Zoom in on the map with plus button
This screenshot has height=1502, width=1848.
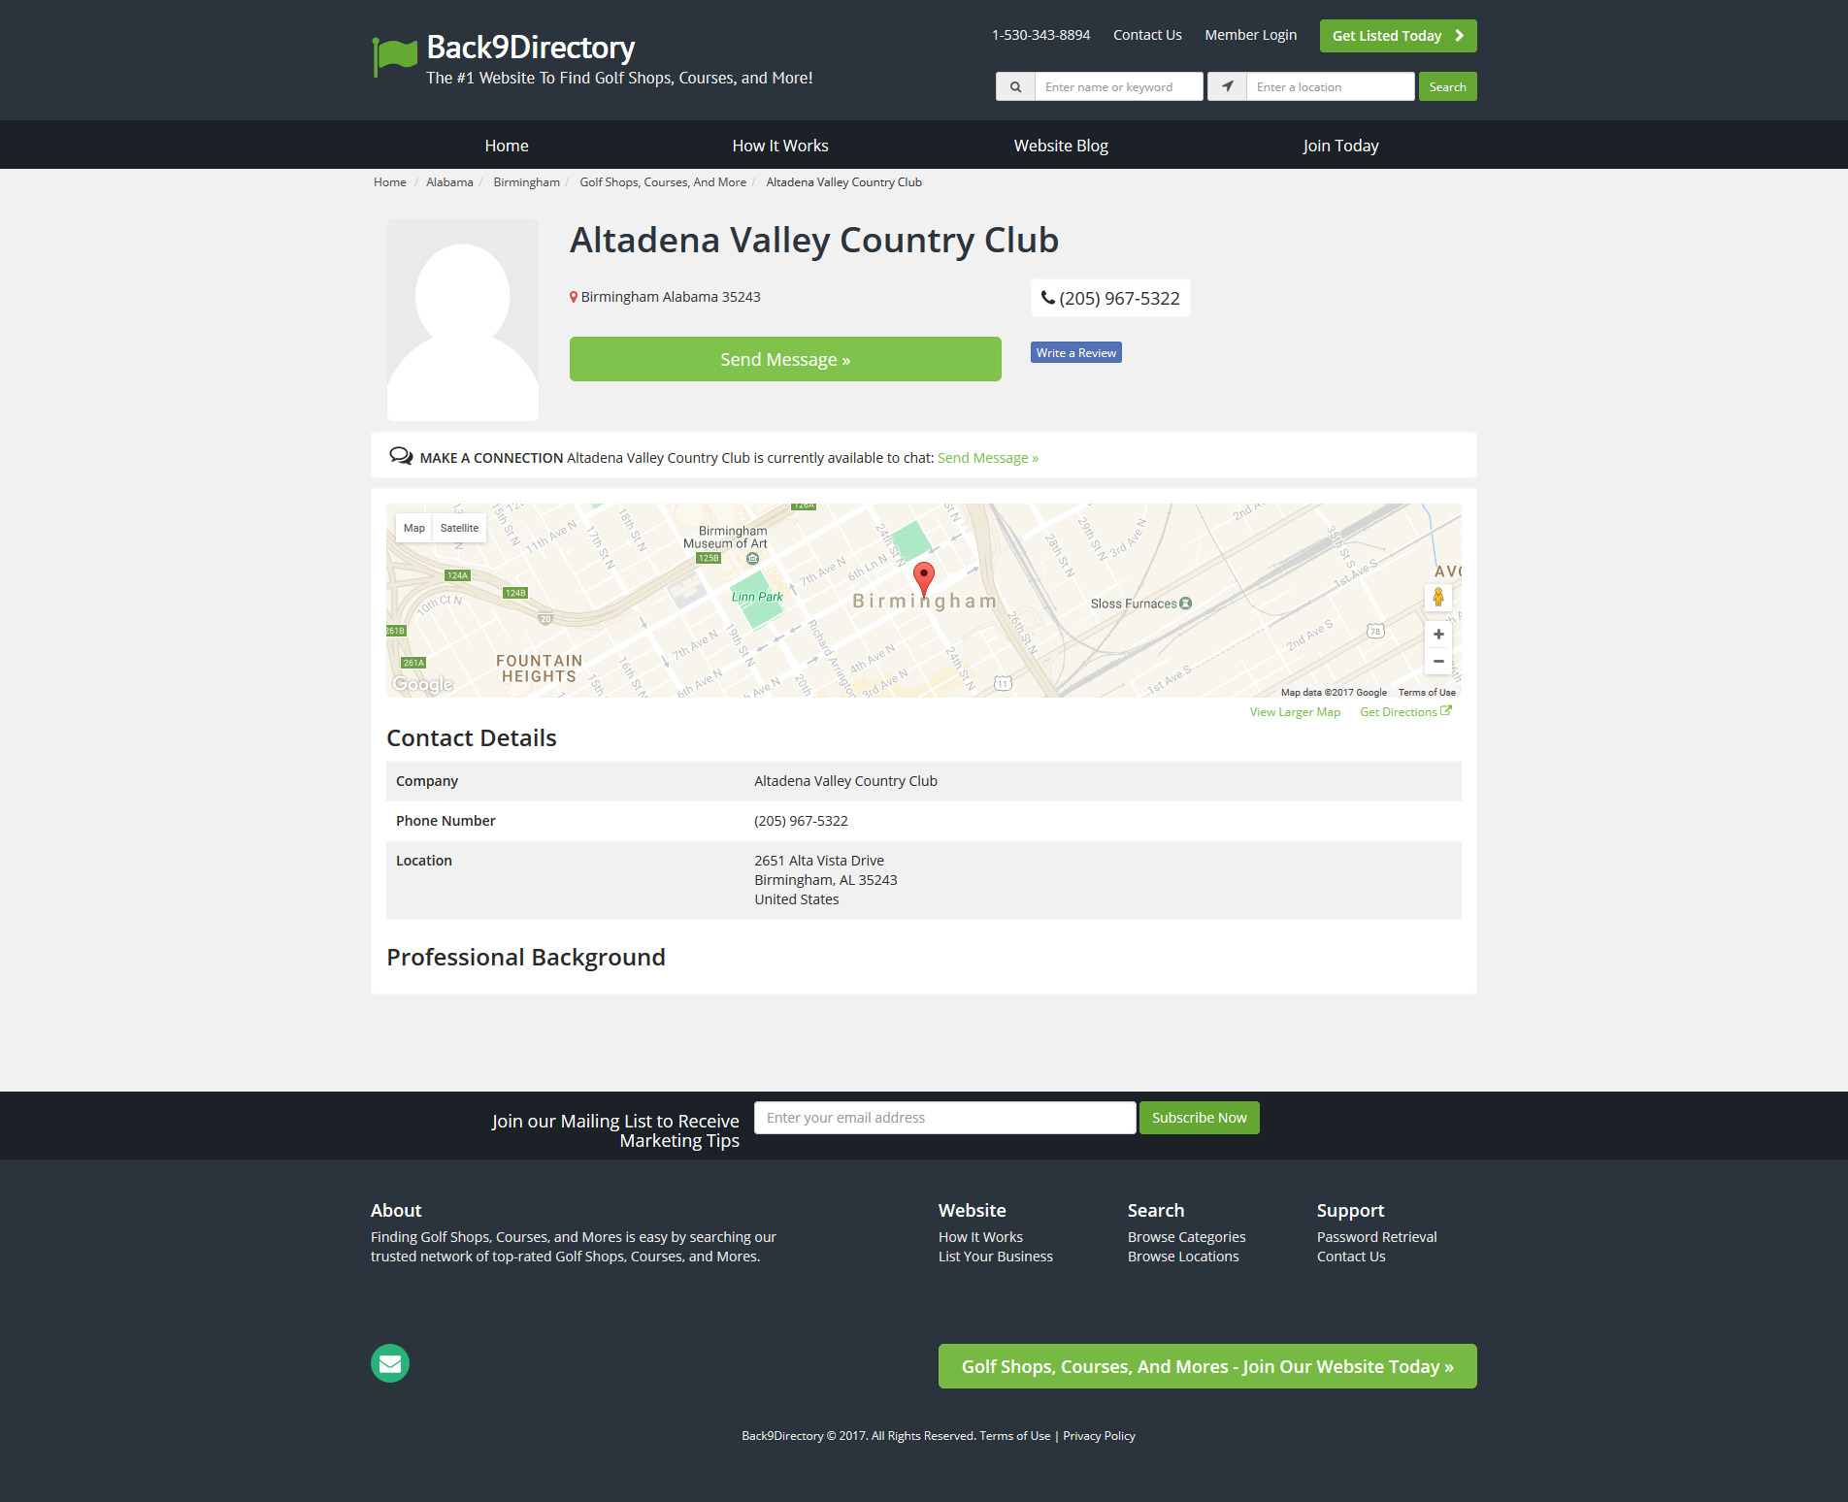pyautogui.click(x=1438, y=635)
